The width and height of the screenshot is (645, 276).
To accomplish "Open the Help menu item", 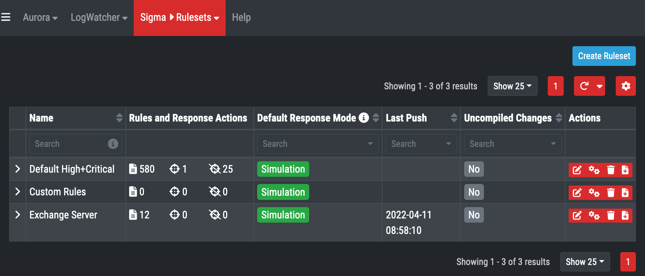I will (241, 17).
